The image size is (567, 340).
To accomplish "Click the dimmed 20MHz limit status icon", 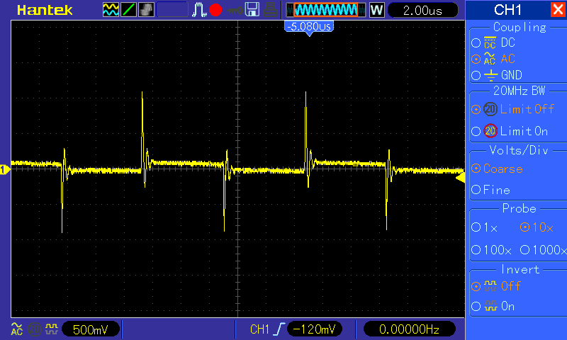I will [x=35, y=329].
